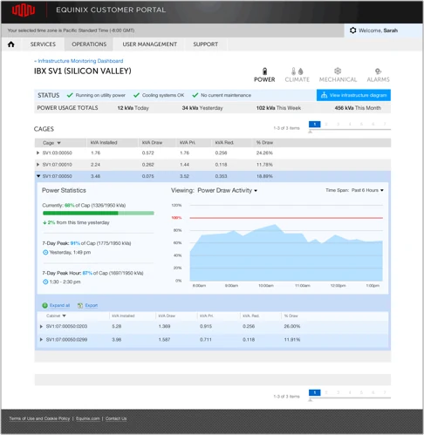Click bottom pagination slider handle
424x435 pixels.
310,400
